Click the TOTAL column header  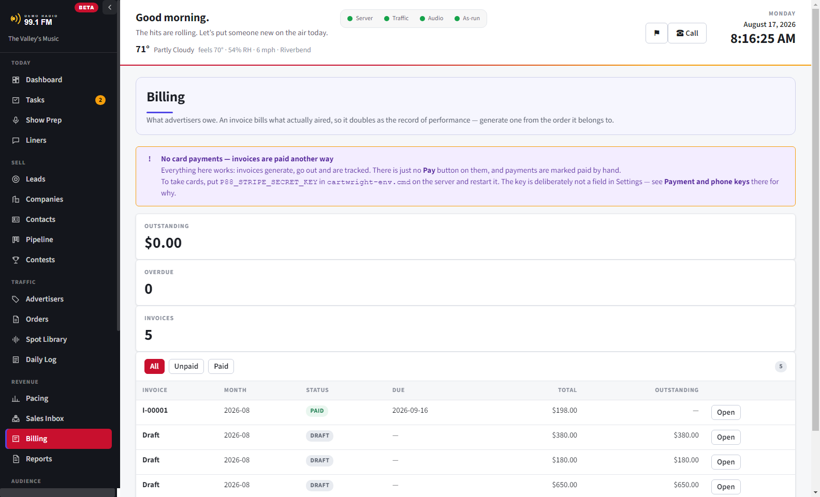point(567,390)
